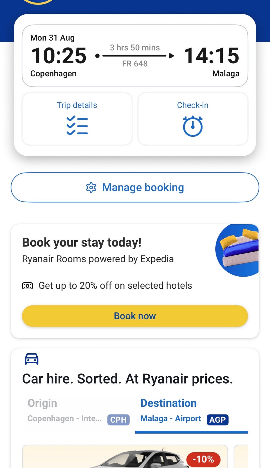Open Manage booking

135,187
